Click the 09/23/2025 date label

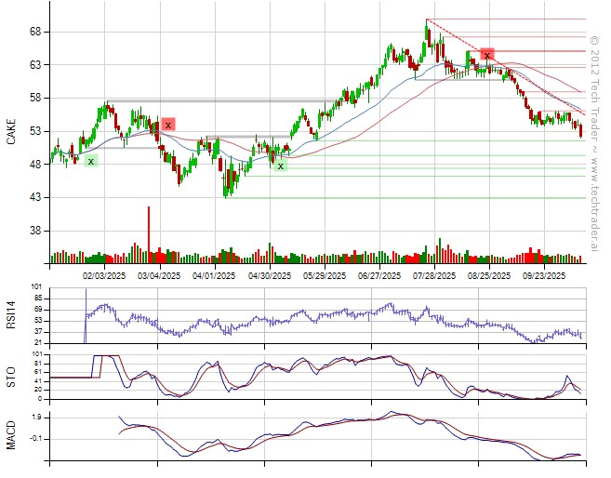pyautogui.click(x=543, y=275)
